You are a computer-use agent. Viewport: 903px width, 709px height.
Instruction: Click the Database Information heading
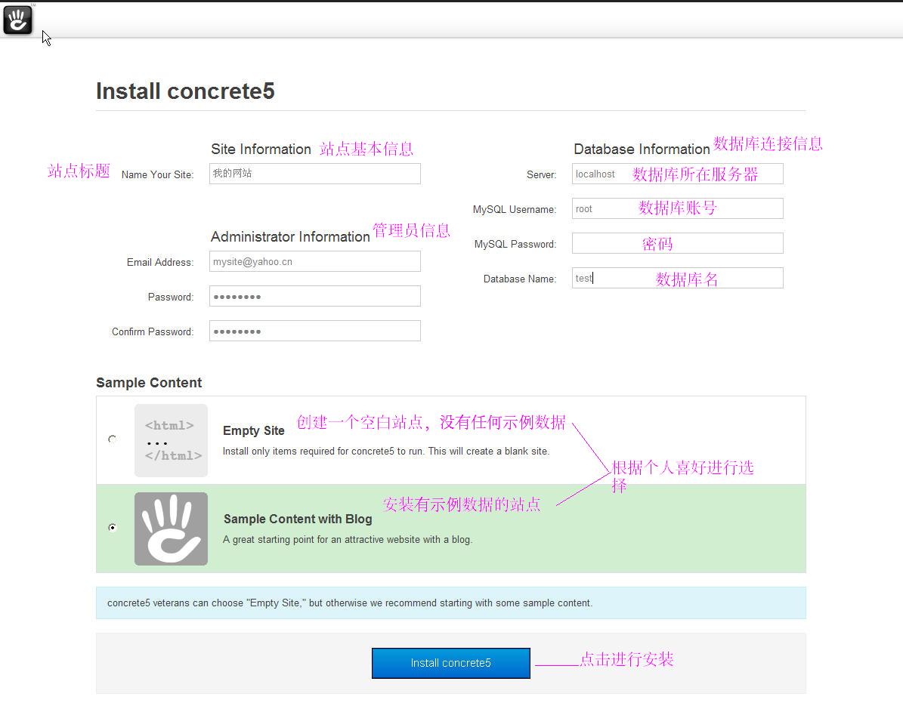pyautogui.click(x=642, y=149)
